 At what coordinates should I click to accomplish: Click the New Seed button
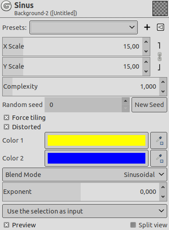(x=149, y=105)
